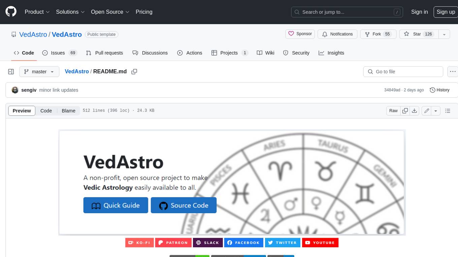Open the Raw file view
This screenshot has height=257, width=458.
(x=393, y=111)
